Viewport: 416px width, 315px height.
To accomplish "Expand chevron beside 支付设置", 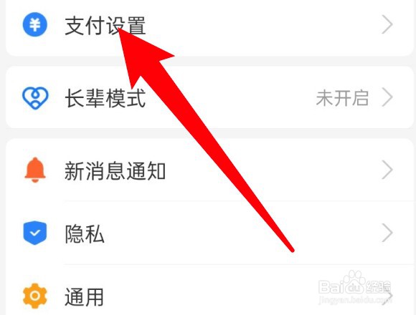I will coord(387,24).
